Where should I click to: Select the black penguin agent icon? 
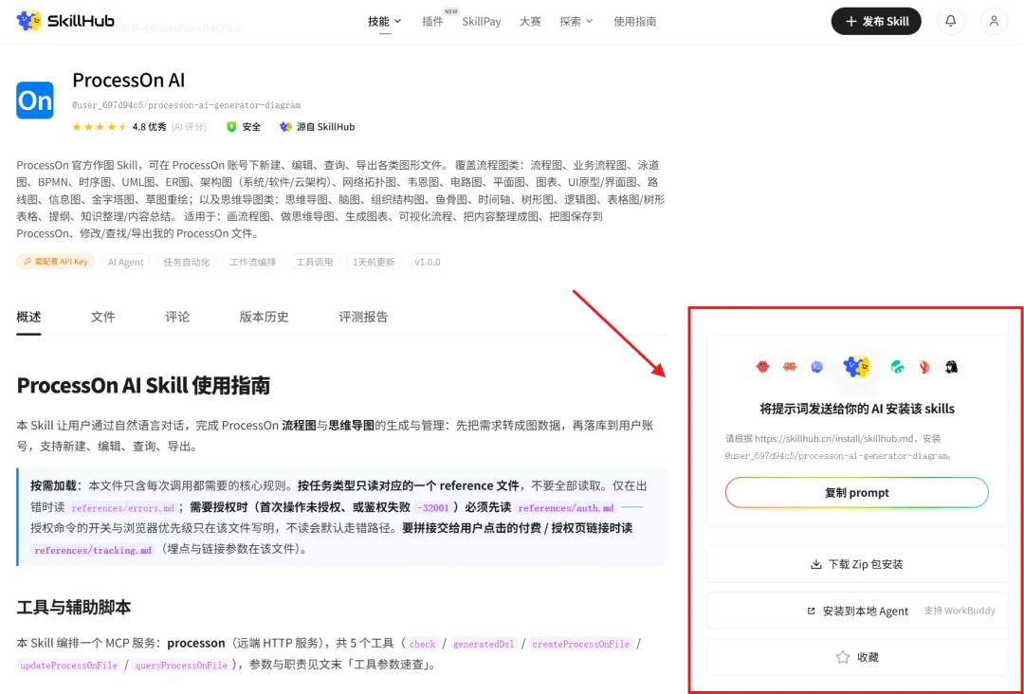[952, 367]
